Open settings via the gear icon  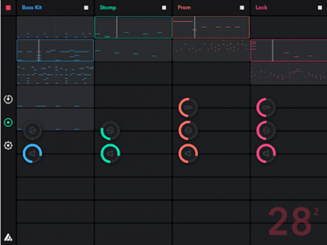coord(8,146)
